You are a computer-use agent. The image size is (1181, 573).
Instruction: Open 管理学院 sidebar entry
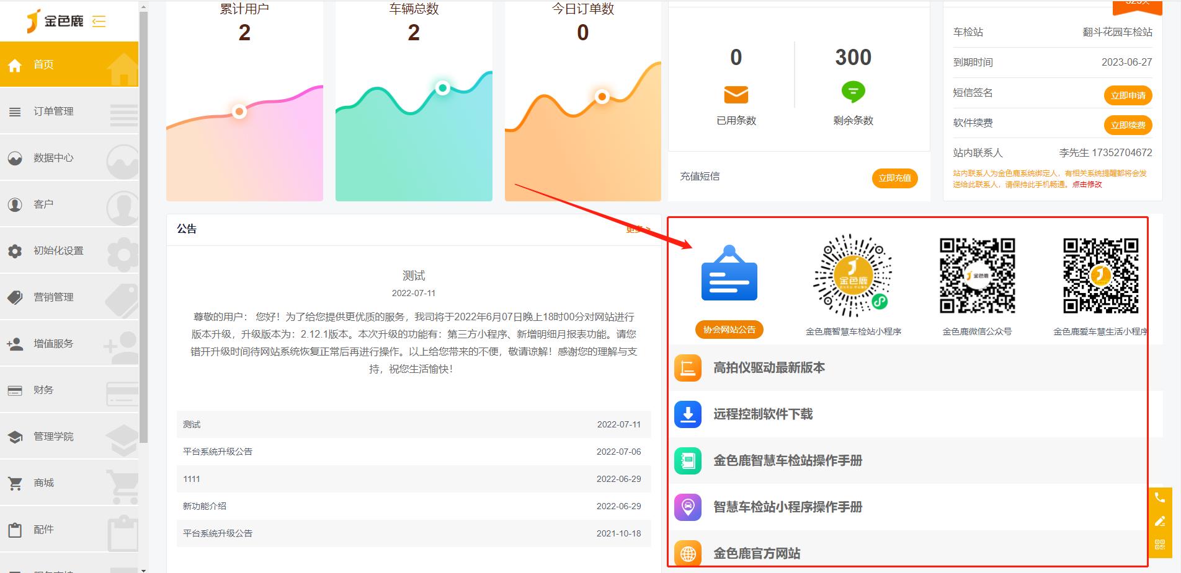(x=69, y=437)
